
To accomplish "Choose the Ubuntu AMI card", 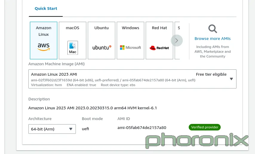I will tap(102, 41).
